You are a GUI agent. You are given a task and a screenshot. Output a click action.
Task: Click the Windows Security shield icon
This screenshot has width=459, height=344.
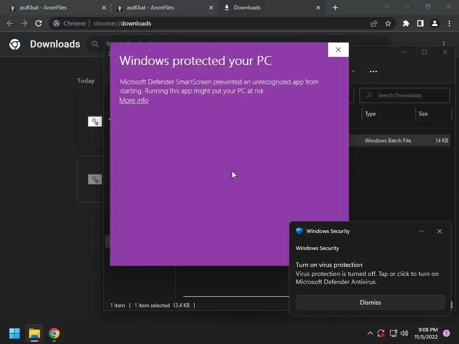299,231
